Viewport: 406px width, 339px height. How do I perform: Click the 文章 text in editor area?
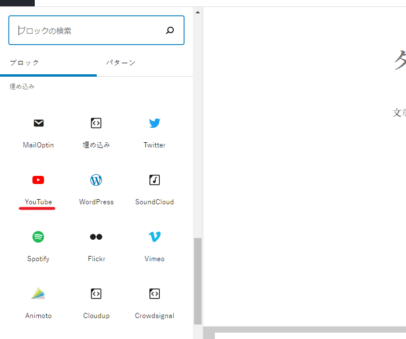pyautogui.click(x=399, y=113)
